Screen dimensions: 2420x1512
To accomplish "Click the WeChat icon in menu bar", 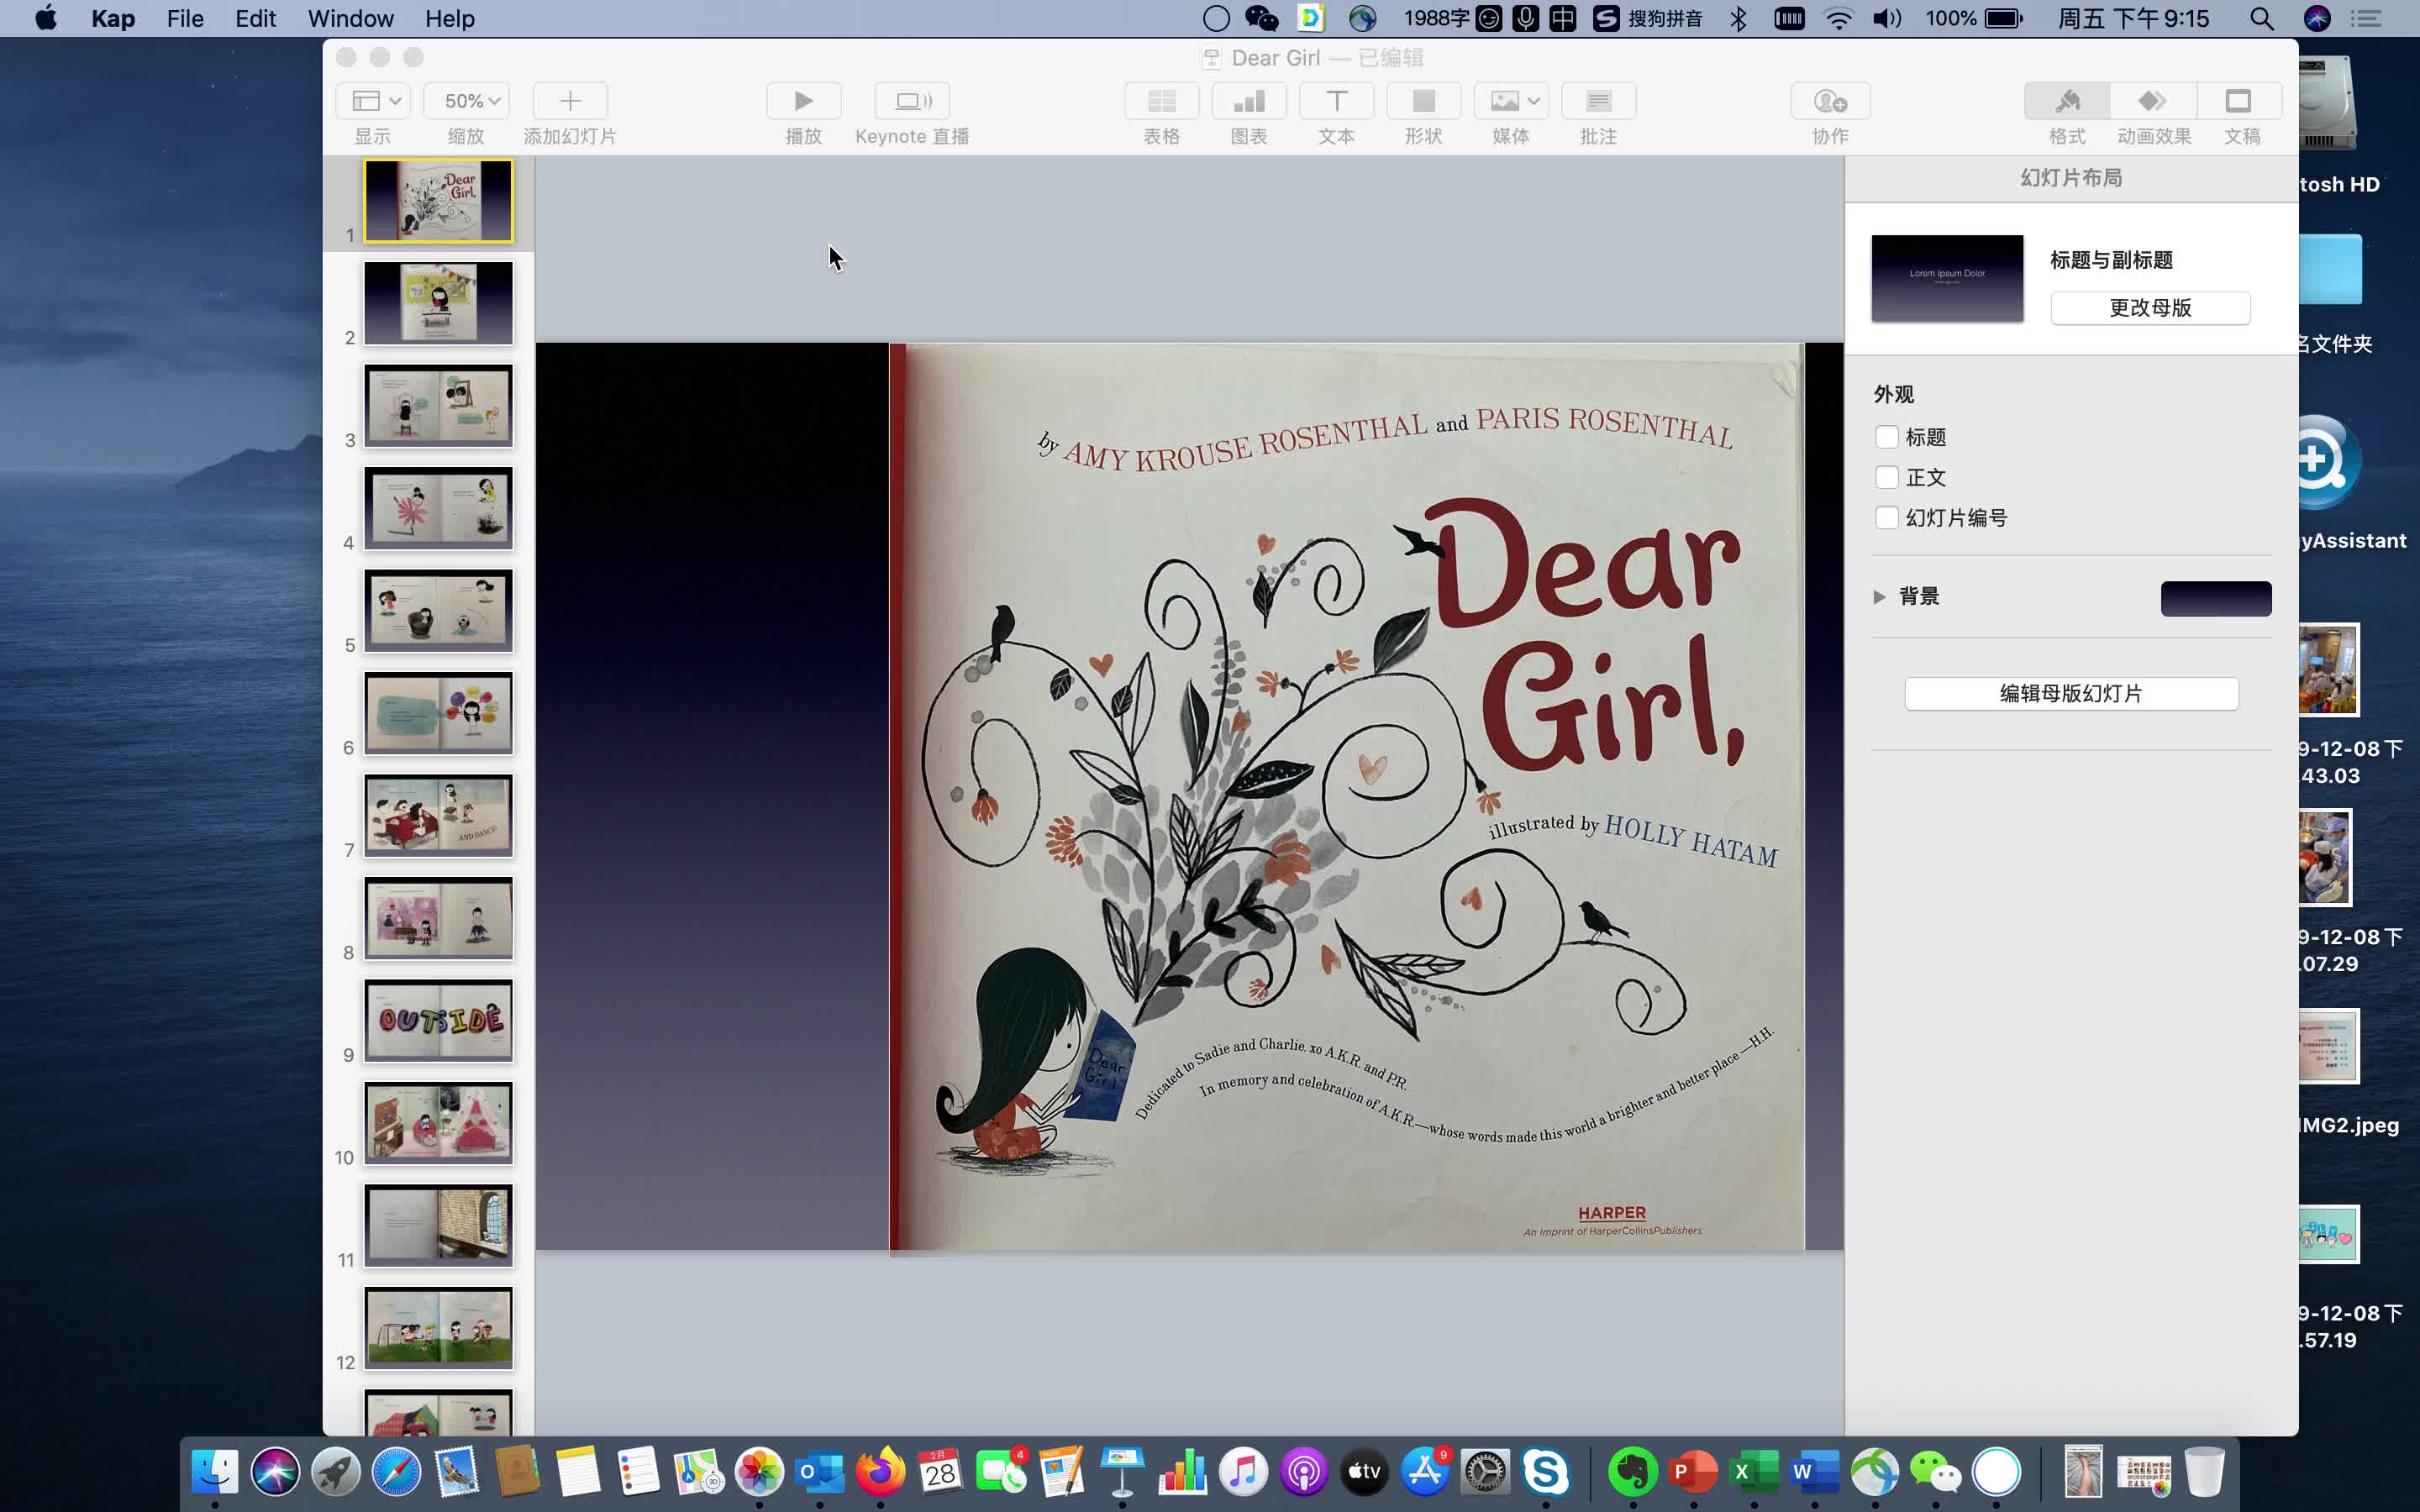I will (x=1261, y=18).
